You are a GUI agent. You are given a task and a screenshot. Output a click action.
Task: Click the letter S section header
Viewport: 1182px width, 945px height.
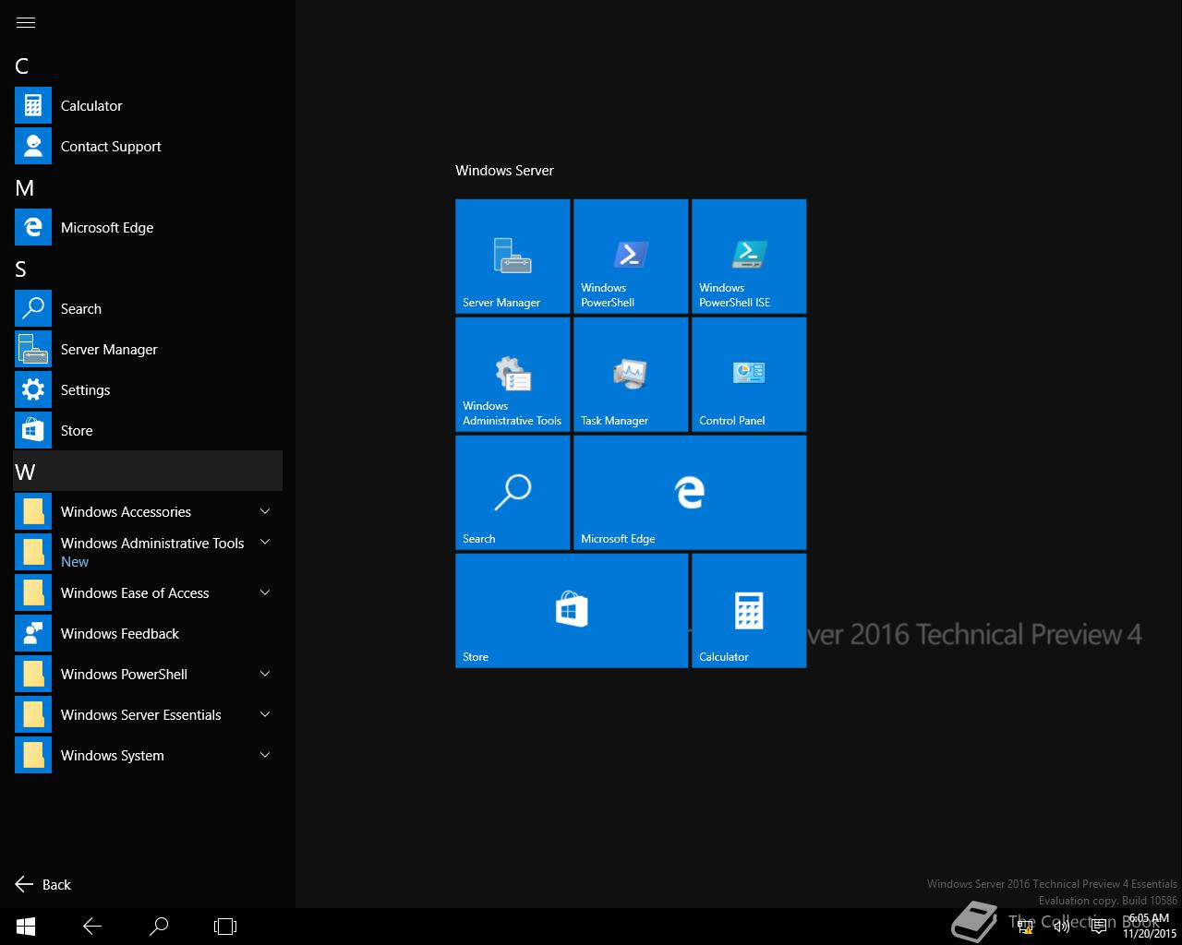[x=21, y=269]
